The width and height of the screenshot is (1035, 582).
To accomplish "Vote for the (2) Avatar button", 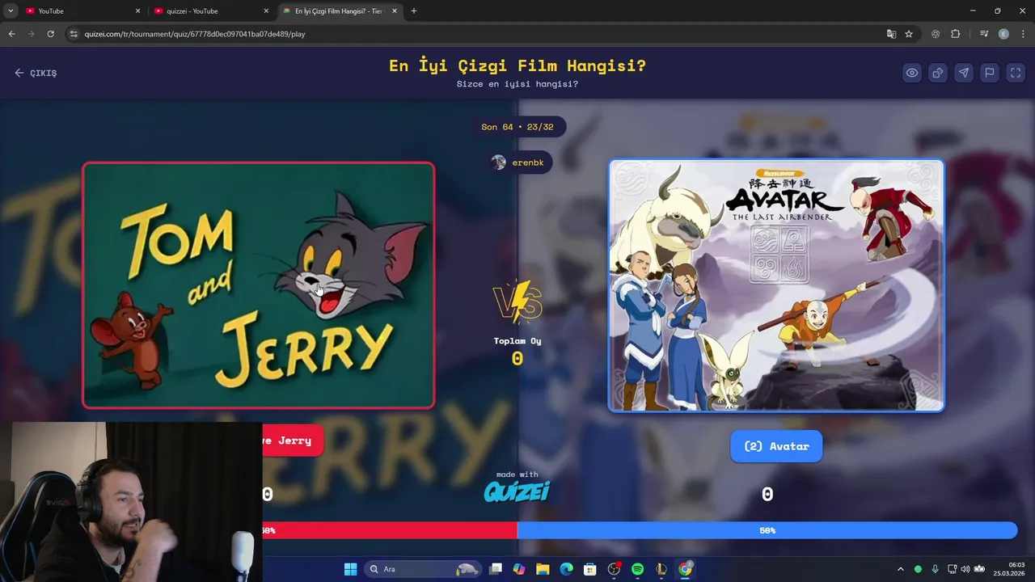I will point(776,446).
